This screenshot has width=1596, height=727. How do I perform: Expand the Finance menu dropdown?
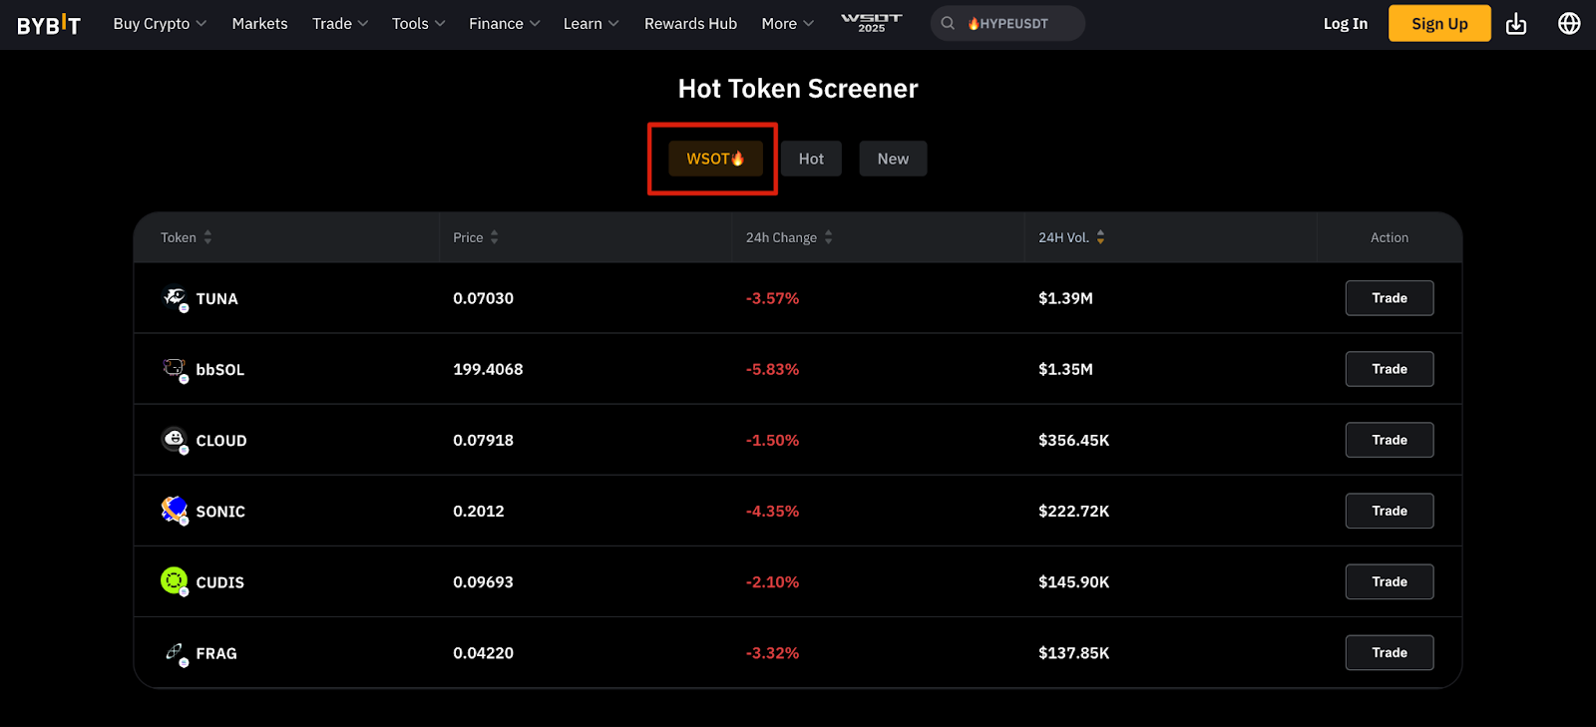click(x=505, y=24)
